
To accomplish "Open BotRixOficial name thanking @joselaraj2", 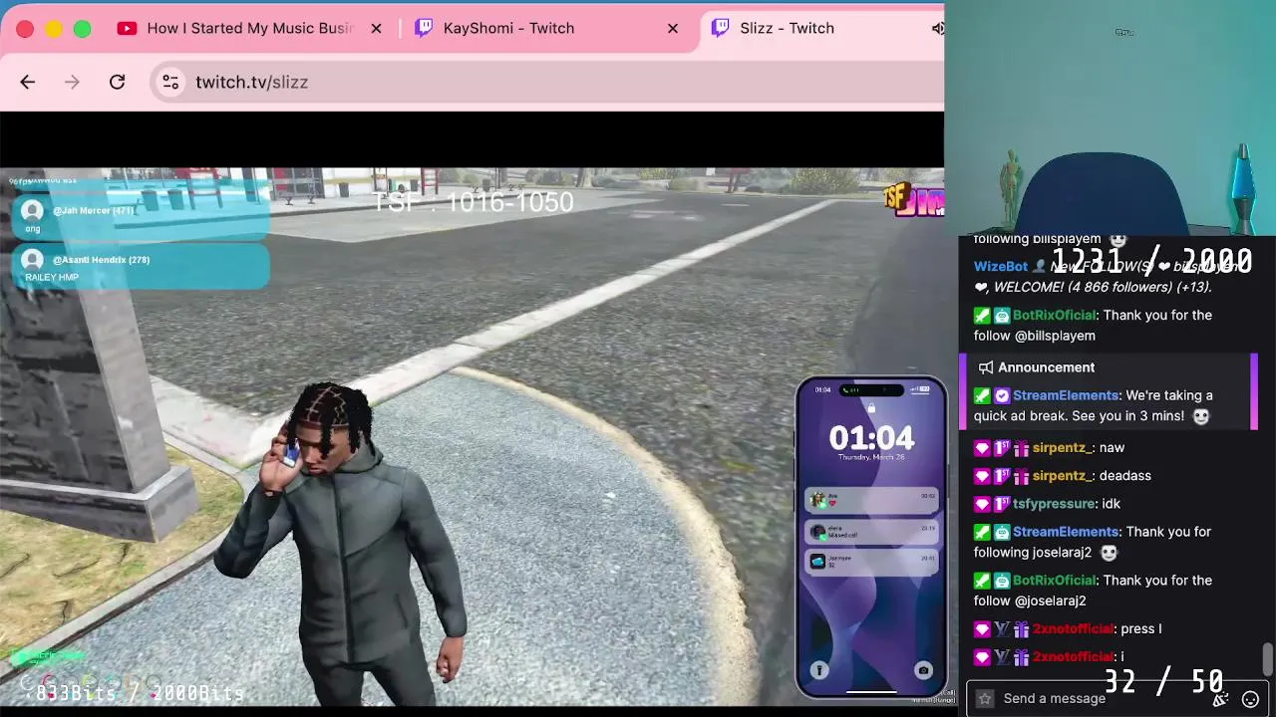I will click(x=1054, y=581).
